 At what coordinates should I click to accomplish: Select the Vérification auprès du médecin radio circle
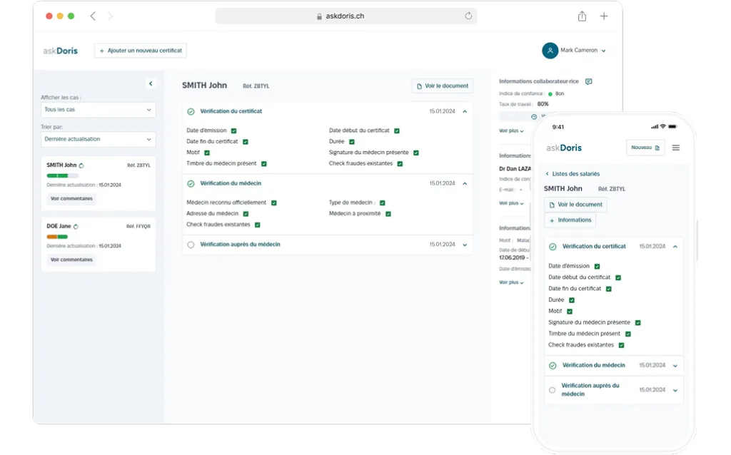(191, 245)
